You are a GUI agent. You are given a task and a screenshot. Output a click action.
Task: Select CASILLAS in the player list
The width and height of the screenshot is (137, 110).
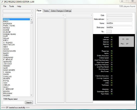click(16, 76)
